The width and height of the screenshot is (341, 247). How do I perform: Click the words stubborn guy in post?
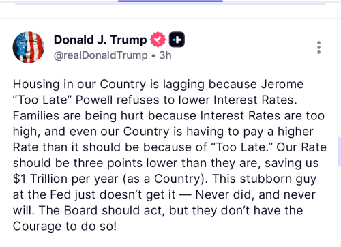[278, 179]
